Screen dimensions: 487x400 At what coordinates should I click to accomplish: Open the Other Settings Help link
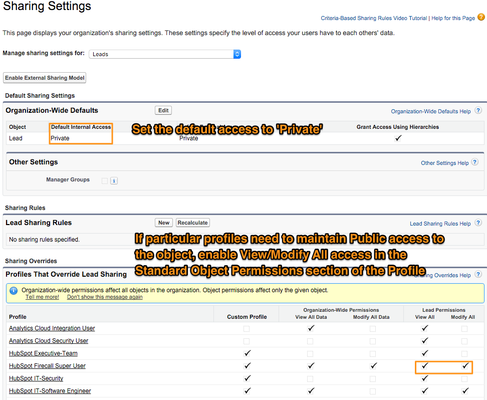tap(445, 163)
